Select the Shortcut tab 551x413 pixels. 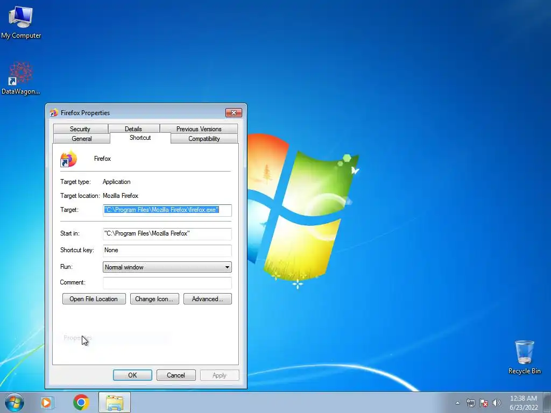coord(140,138)
